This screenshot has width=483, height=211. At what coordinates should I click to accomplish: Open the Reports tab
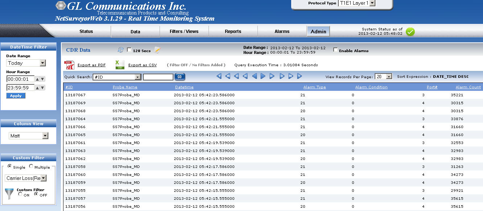click(x=233, y=31)
